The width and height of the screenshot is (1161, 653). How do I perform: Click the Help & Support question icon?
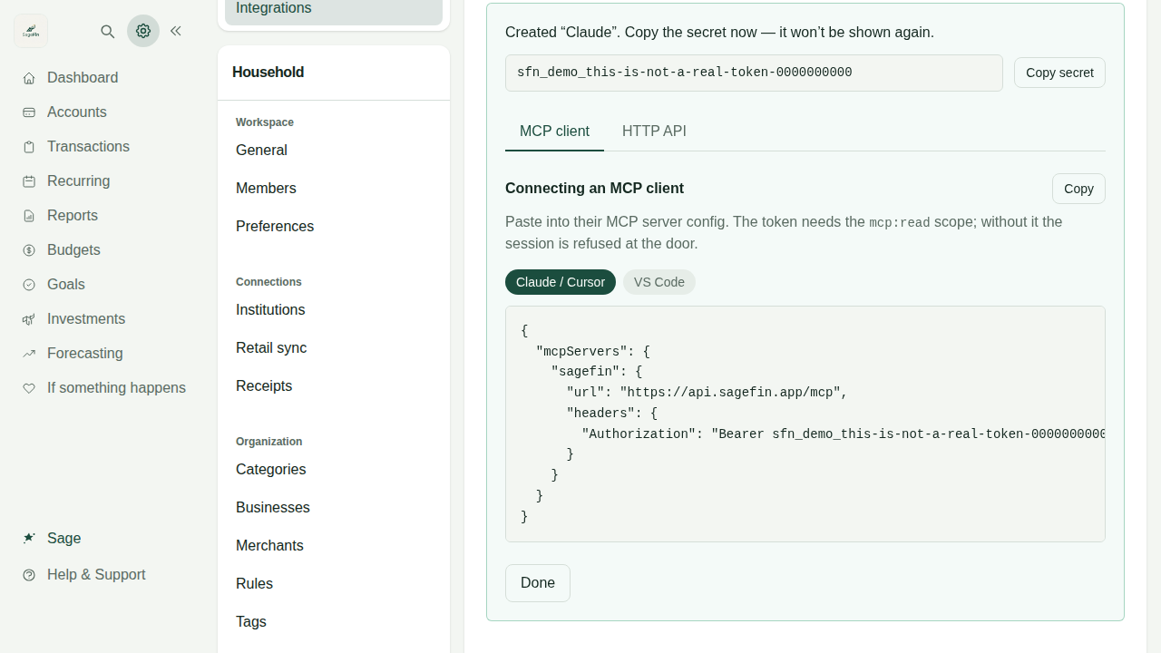coord(29,575)
